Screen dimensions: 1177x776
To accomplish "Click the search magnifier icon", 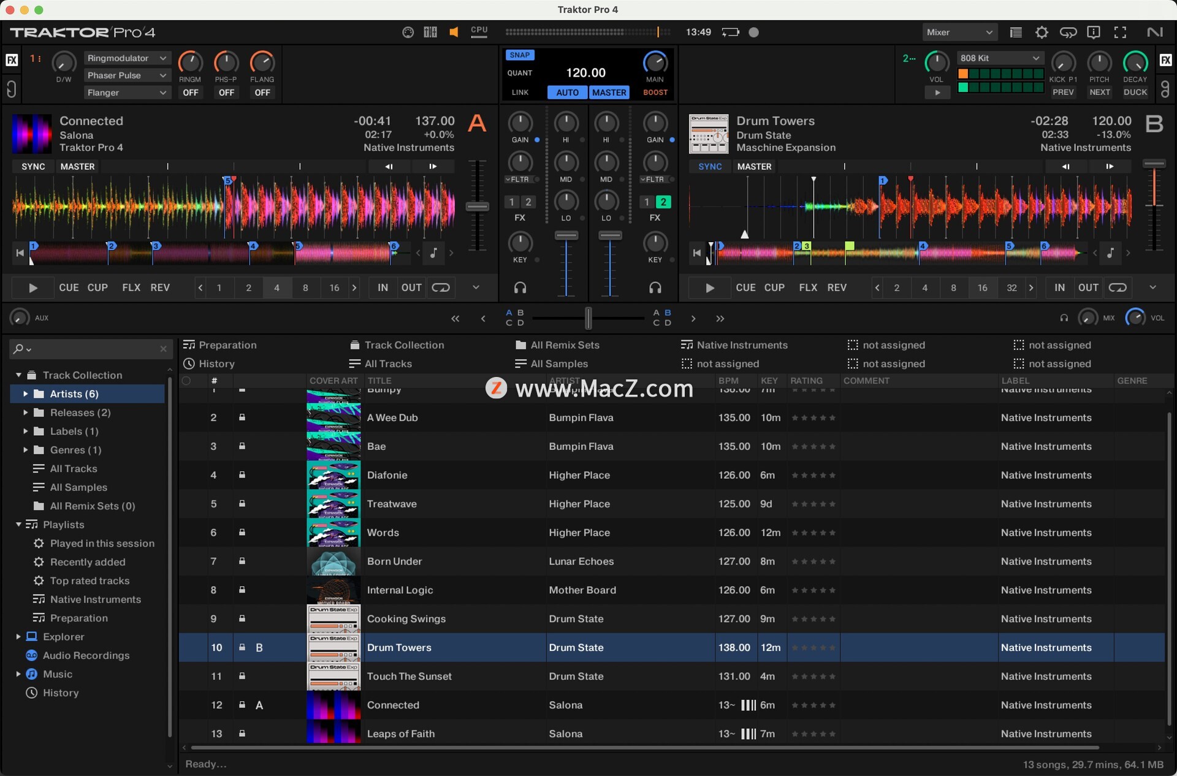I will pos(18,349).
